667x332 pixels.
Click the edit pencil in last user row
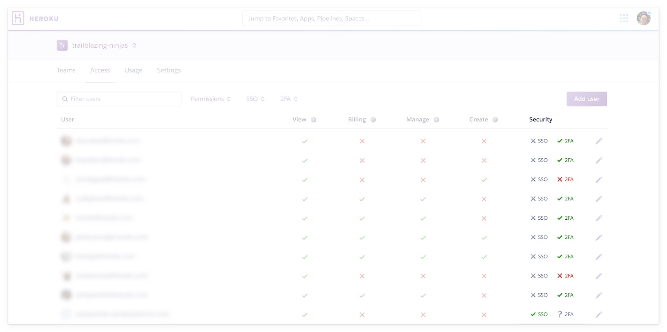coord(599,315)
